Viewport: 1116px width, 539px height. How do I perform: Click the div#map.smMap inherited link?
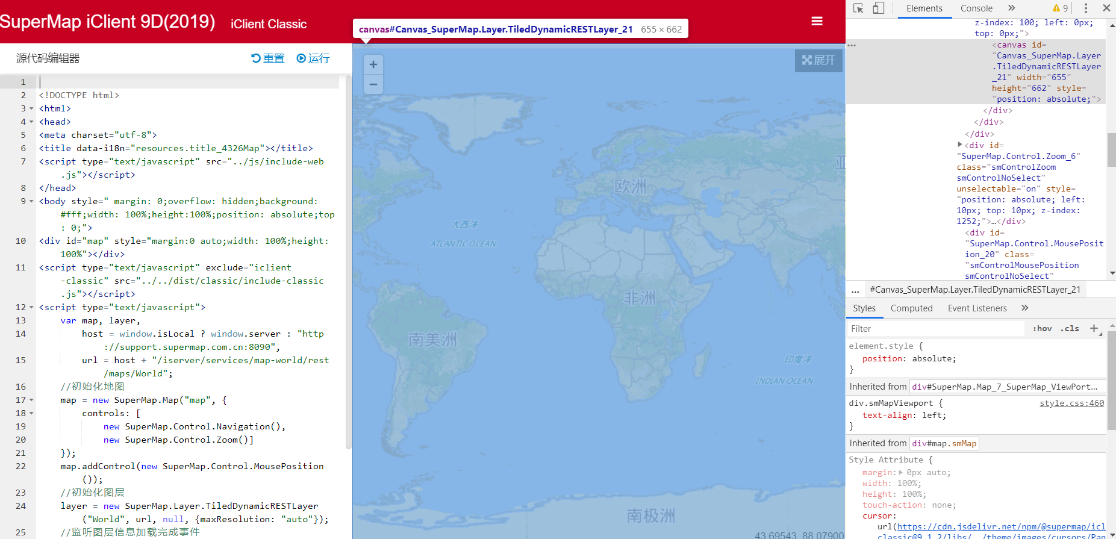(944, 444)
